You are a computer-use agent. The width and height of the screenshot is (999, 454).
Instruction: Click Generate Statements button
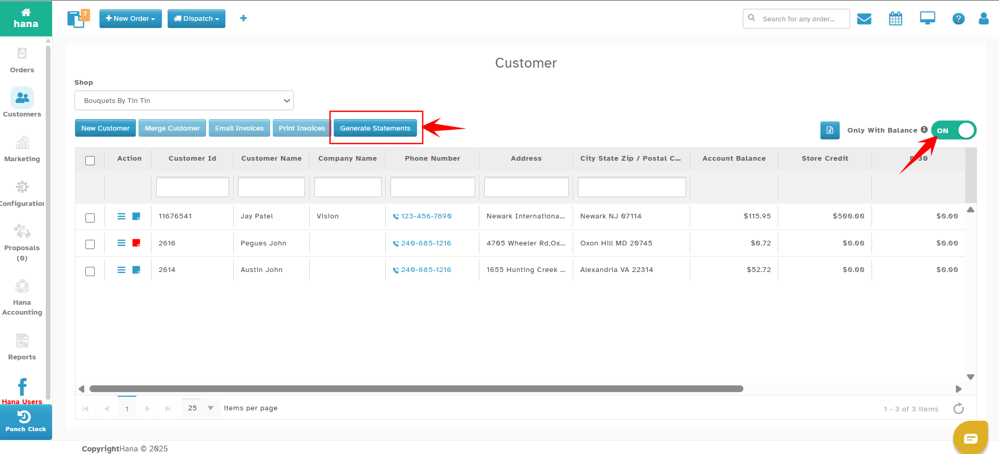375,128
